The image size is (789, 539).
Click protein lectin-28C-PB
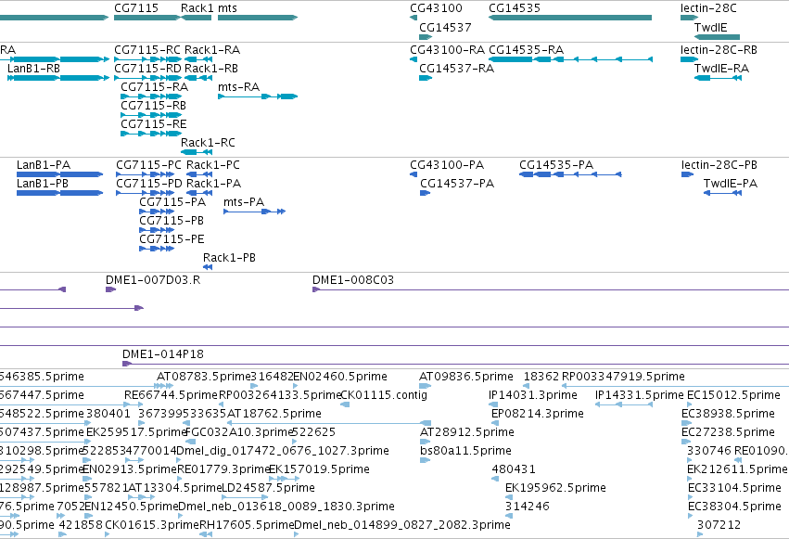[719, 165]
